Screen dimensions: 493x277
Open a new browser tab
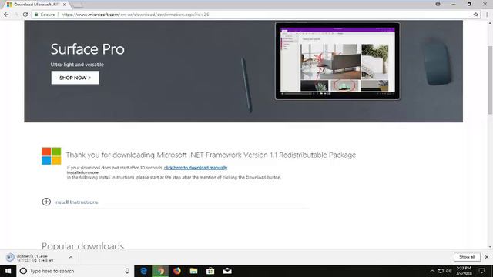77,5
